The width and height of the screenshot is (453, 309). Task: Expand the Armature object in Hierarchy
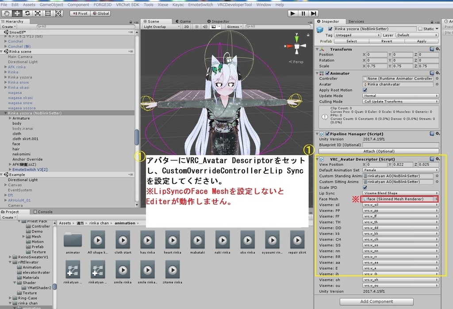10,118
